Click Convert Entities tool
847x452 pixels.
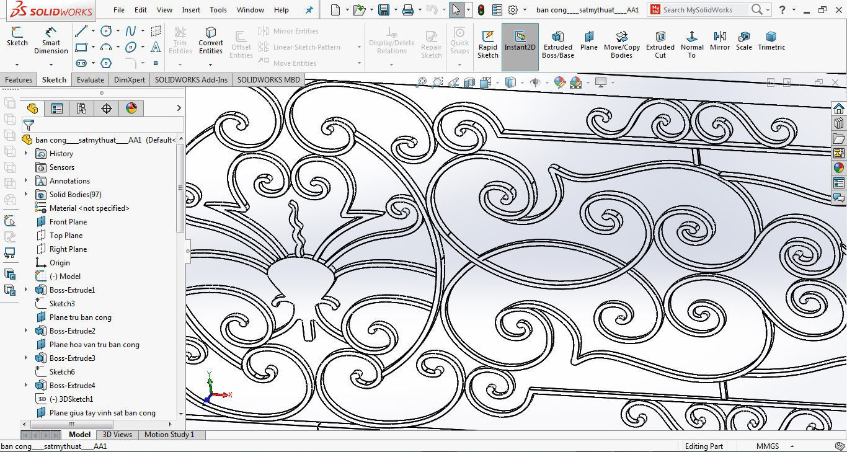[211, 40]
